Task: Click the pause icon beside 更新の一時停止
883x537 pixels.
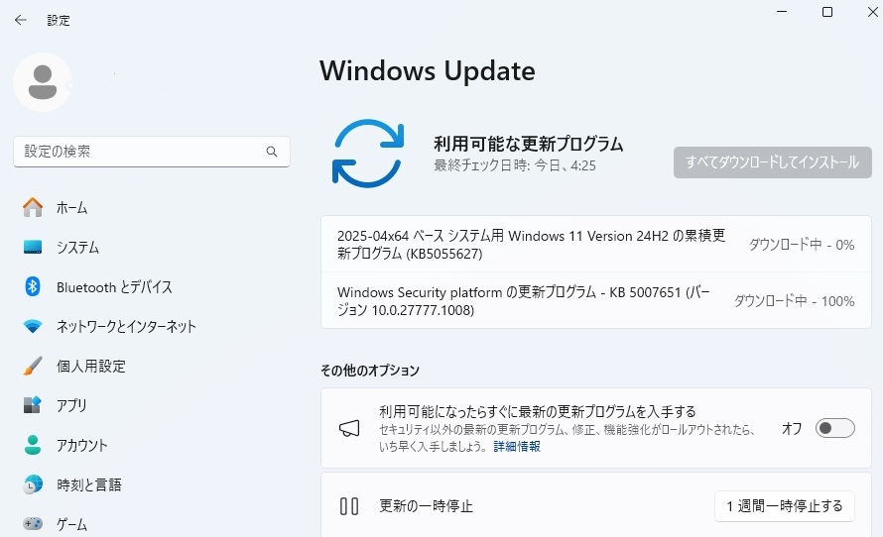Action: point(349,506)
